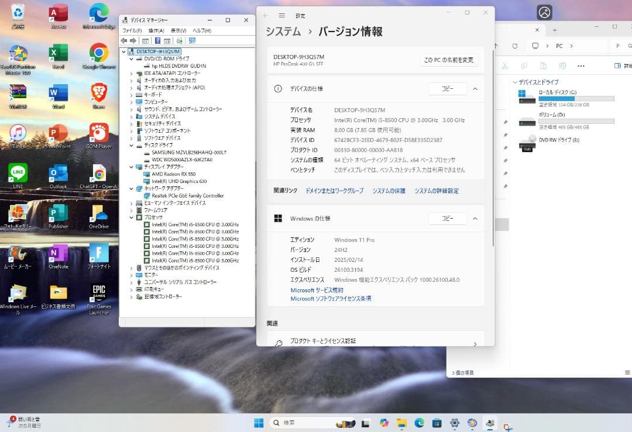Toggle the details pane in File Explorer
Viewport: 632px width, 432px height.
(617, 65)
